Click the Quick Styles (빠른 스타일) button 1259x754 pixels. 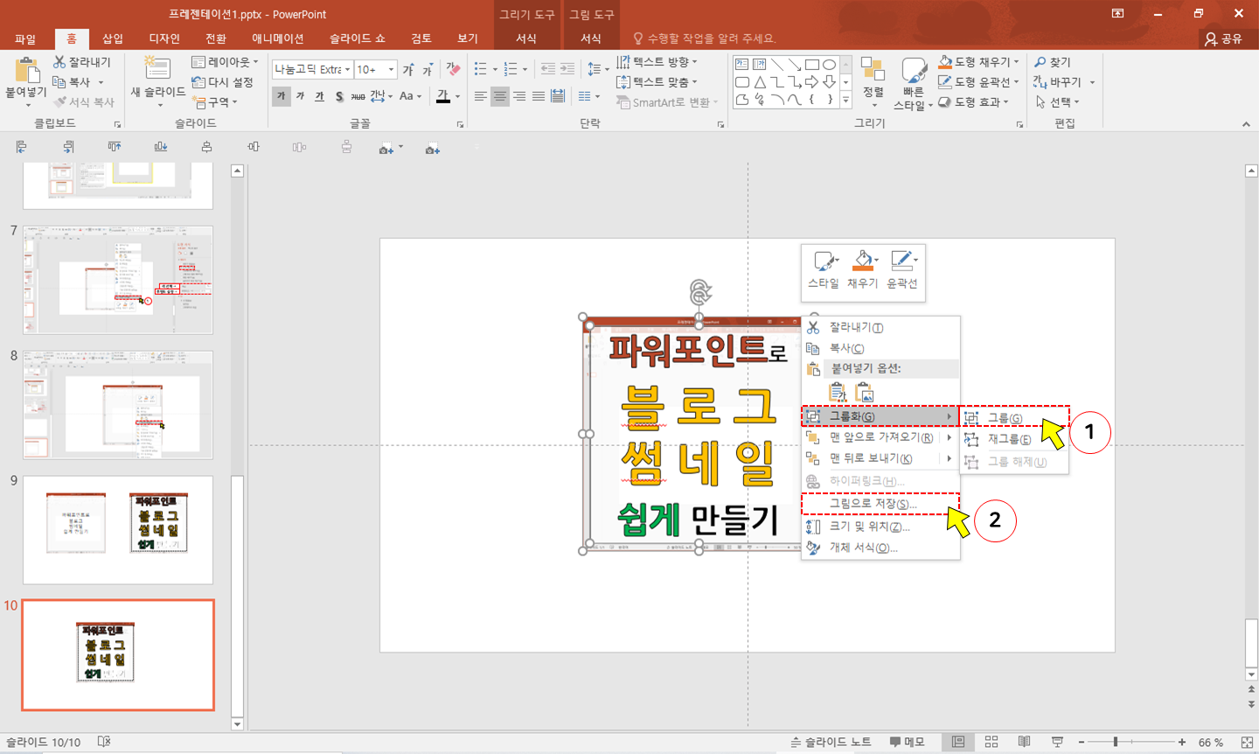[914, 83]
